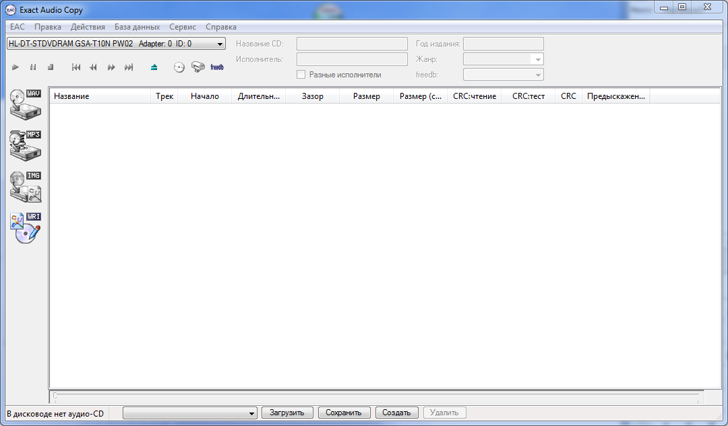Image resolution: width=728 pixels, height=426 pixels.
Task: Open the Действия menu
Action: coord(88,27)
